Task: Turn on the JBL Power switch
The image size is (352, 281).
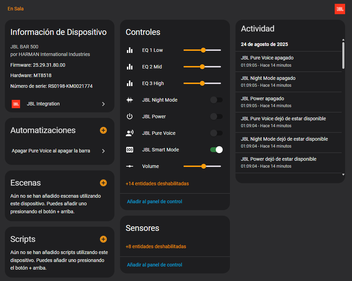Action: (216, 116)
